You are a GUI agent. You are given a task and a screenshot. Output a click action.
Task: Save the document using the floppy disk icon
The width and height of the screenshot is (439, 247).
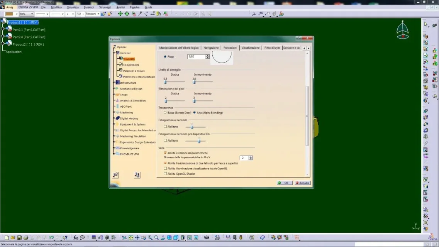pos(19,238)
